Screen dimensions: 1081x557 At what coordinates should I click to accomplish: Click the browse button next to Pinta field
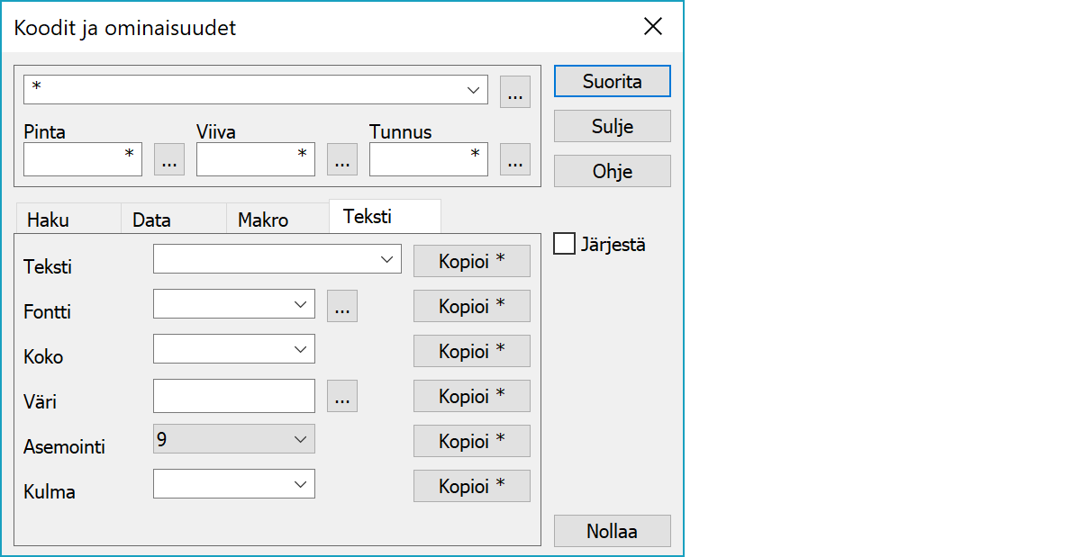click(169, 159)
